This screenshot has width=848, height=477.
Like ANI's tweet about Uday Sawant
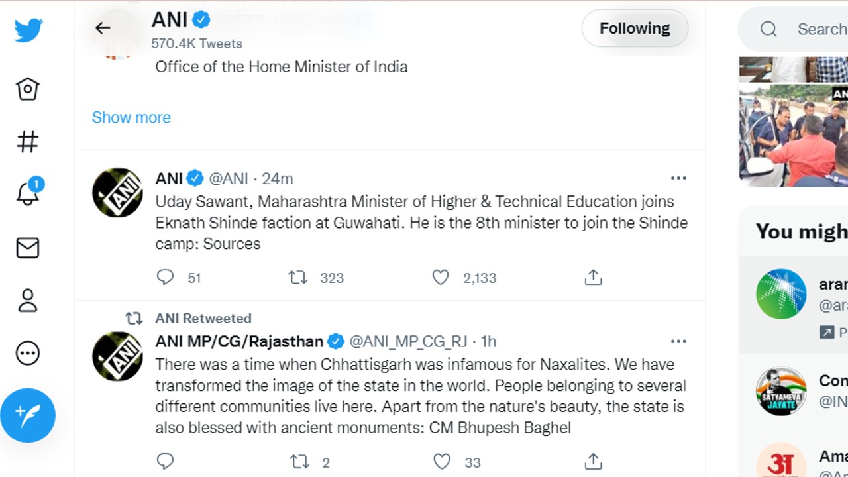click(x=441, y=278)
